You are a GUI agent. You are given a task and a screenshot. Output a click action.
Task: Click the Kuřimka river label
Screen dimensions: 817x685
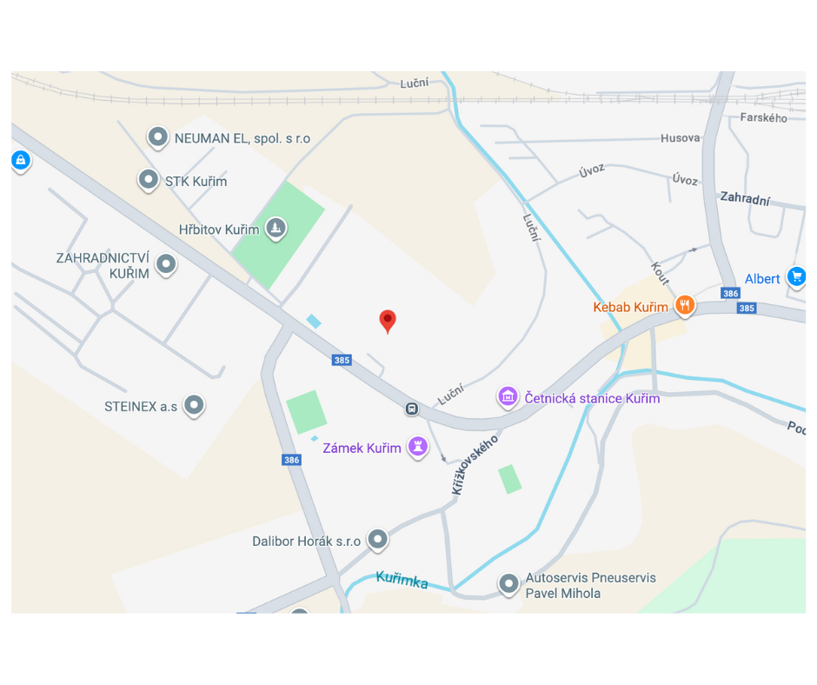(402, 579)
